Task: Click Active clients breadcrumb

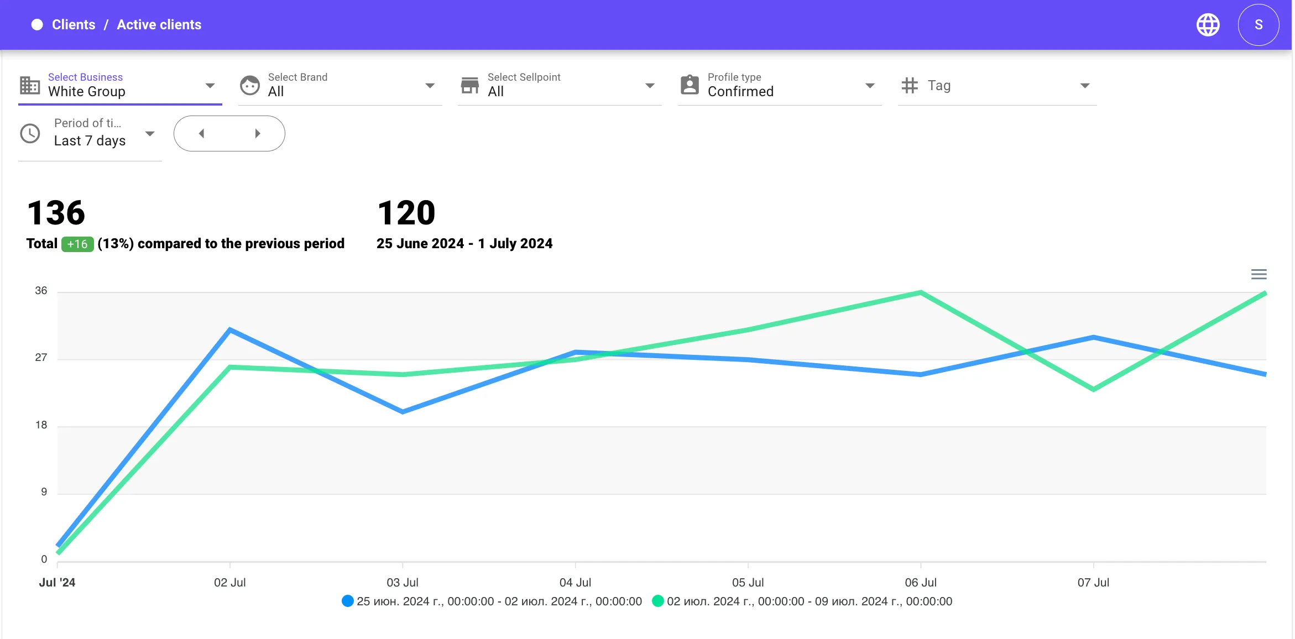Action: click(159, 25)
